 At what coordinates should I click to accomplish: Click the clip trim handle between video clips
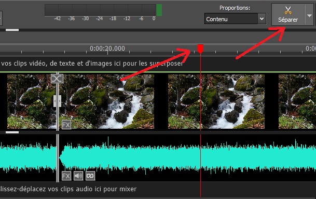coord(57,101)
